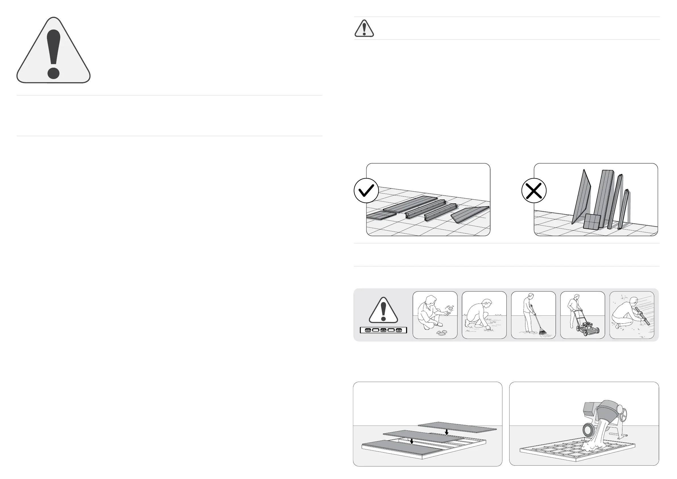This screenshot has width=677, height=479.
Task: Select the man pulling weeds picture
Action: coord(484,315)
